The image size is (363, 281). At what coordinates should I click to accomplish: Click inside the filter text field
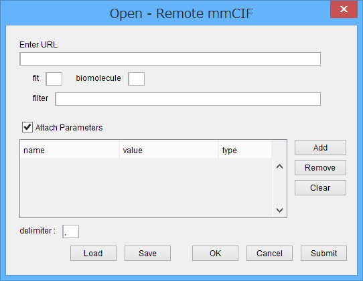[188, 99]
